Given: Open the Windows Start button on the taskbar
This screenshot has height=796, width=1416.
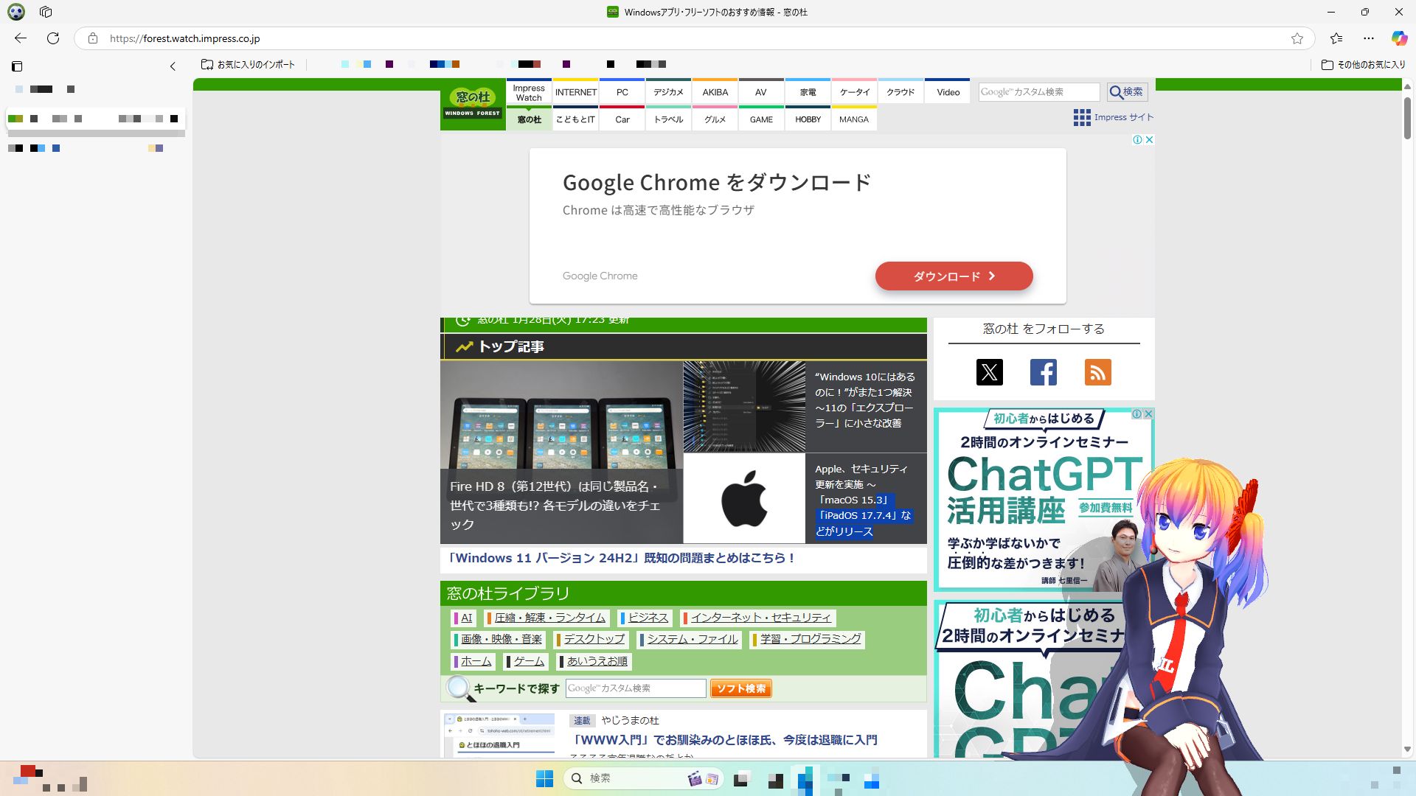Looking at the screenshot, I should tap(544, 778).
